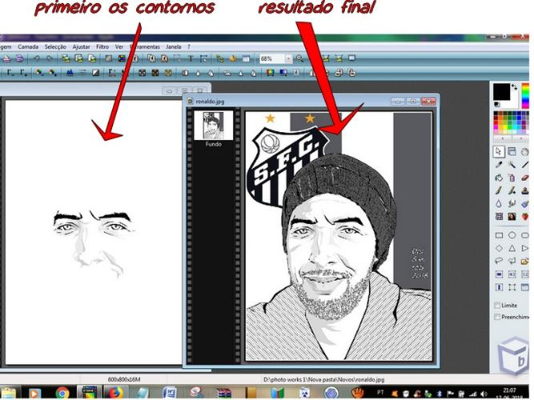The image size is (534, 400).
Task: Click the ronaldo.jpg file path in status bar
Action: click(324, 379)
